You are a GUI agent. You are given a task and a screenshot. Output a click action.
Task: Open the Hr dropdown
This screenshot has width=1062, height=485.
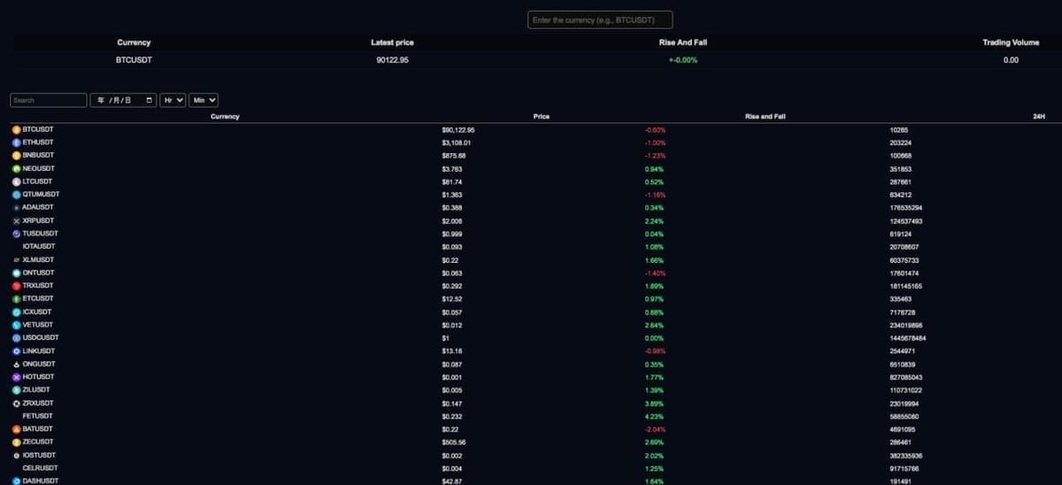[x=173, y=101]
